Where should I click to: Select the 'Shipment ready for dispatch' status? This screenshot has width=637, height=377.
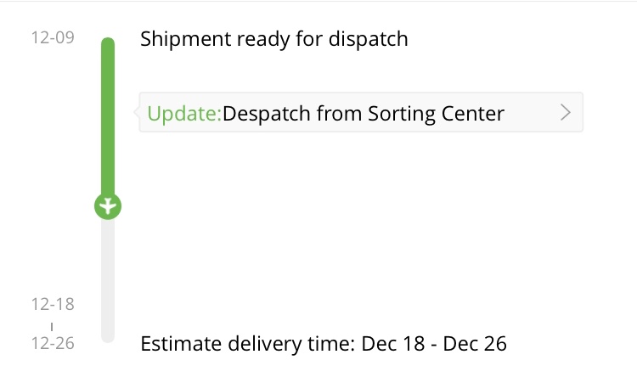click(x=274, y=39)
